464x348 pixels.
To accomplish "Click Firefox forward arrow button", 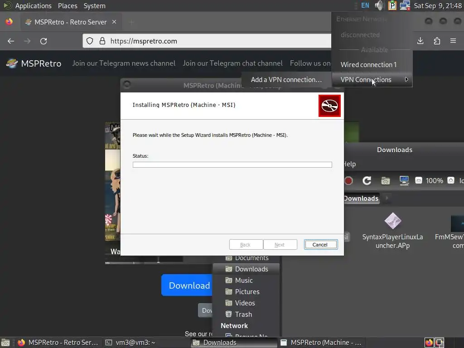I will (x=27, y=41).
